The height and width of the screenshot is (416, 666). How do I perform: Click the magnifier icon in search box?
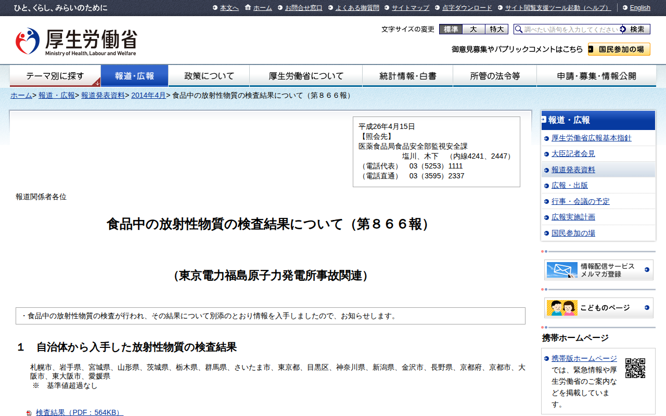pos(519,29)
